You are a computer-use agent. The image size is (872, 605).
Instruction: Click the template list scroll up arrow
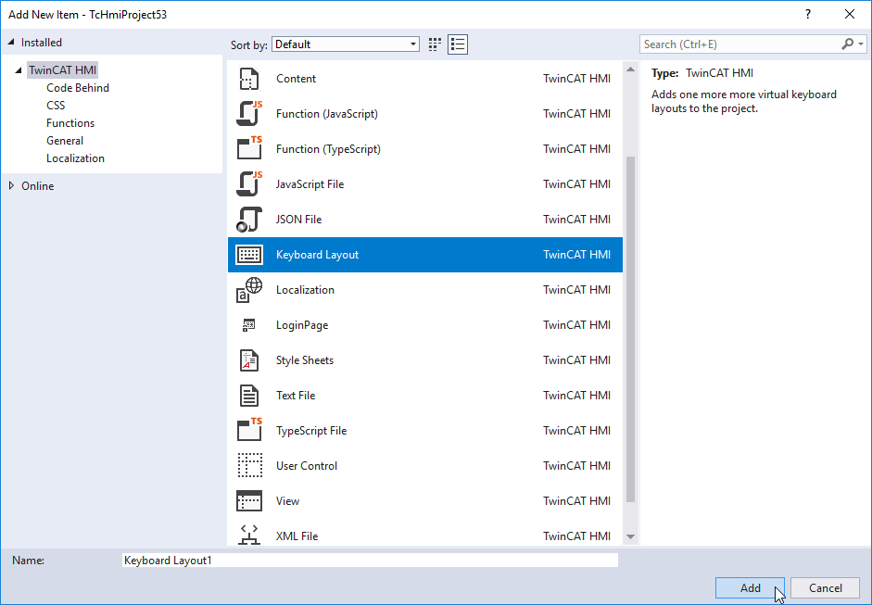(630, 69)
